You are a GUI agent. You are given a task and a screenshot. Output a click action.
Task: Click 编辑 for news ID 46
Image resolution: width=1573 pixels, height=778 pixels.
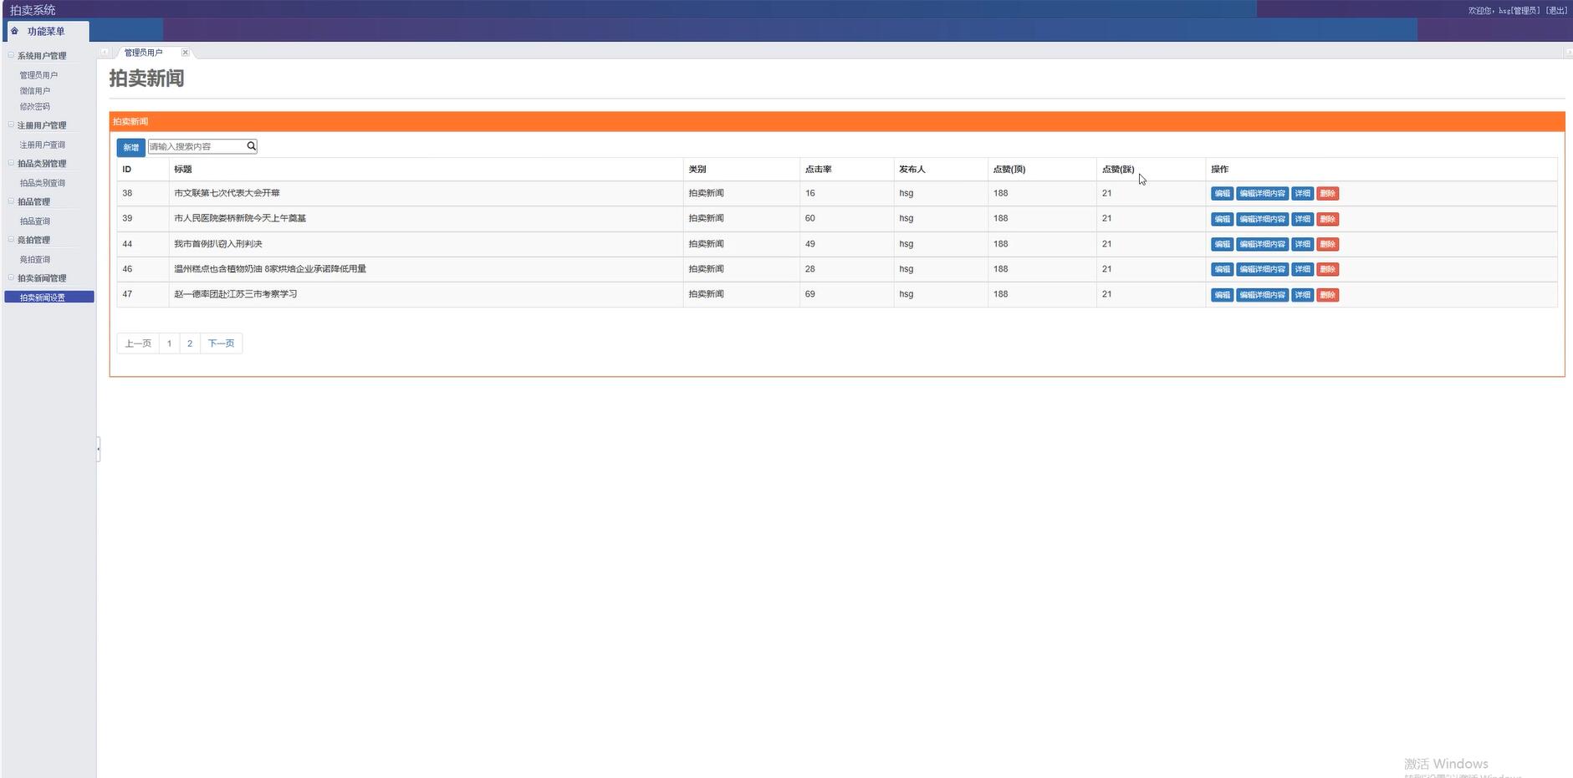coord(1222,269)
